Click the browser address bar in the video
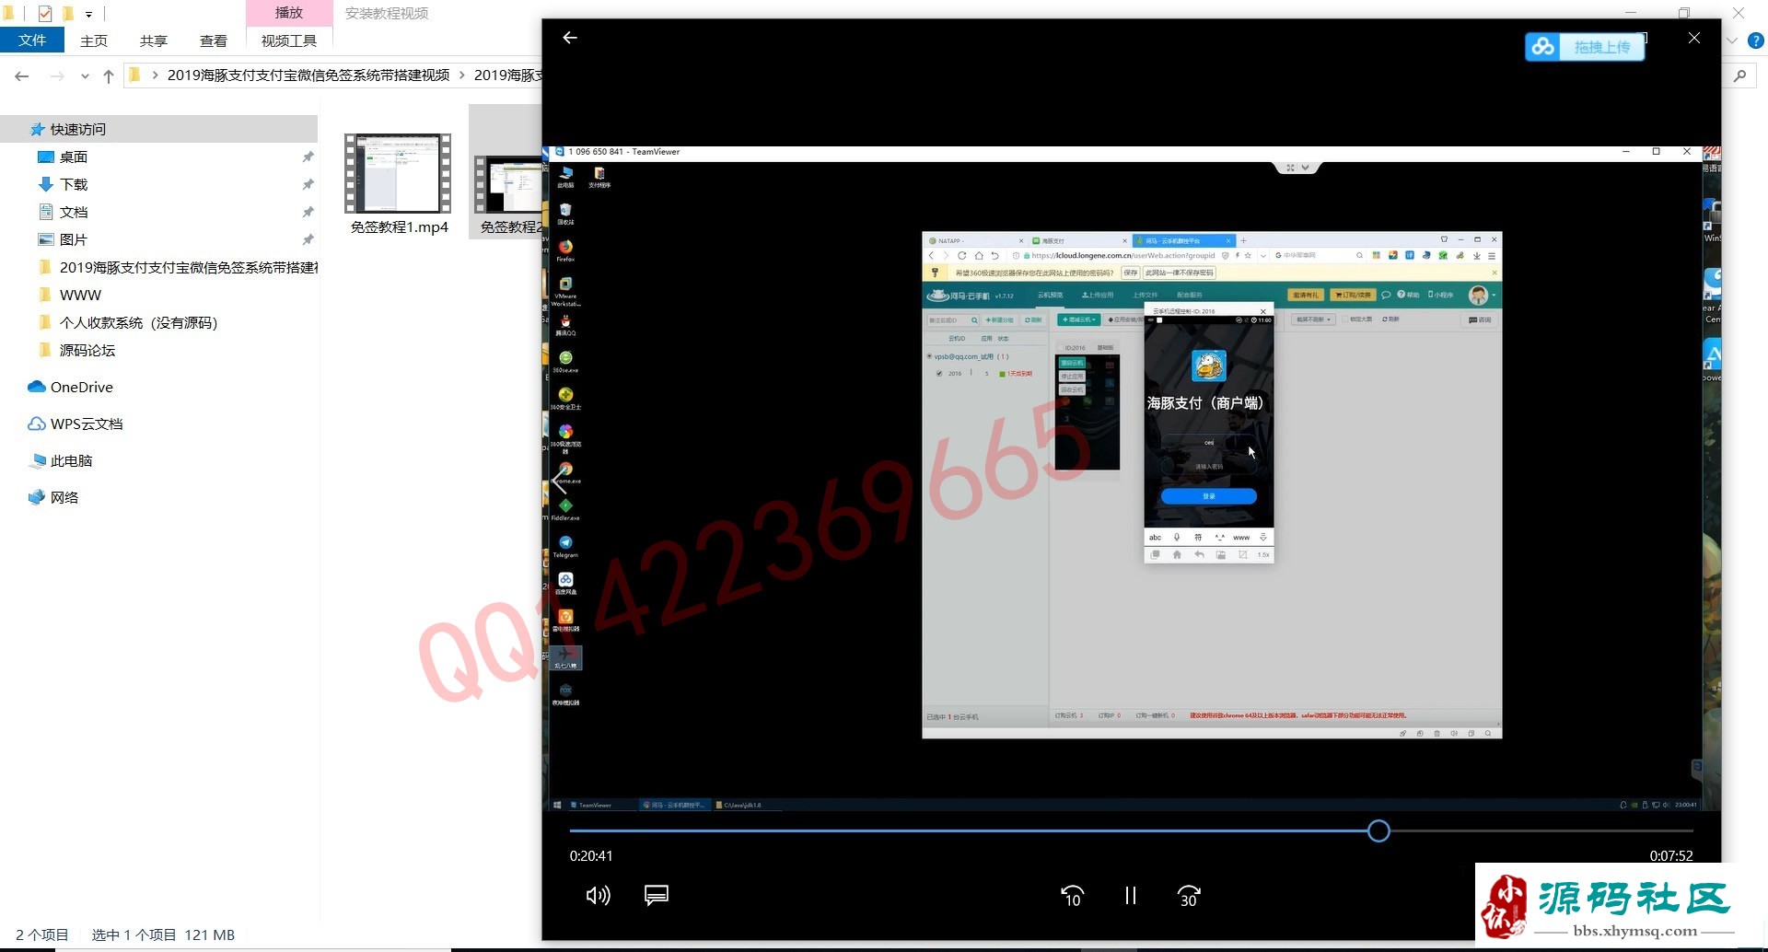Screen dimensions: 1768x952 (x=1123, y=255)
